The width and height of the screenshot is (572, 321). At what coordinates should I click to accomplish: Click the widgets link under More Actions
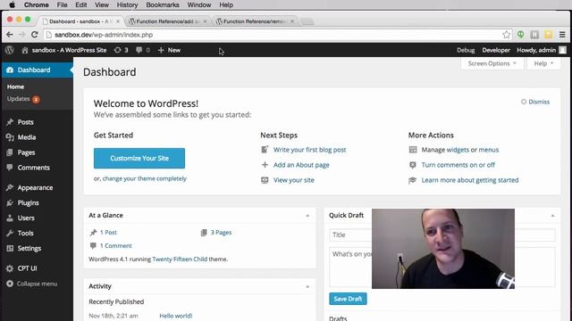[x=458, y=150]
